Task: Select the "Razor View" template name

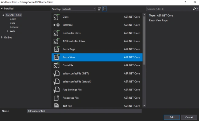Action: point(69,57)
